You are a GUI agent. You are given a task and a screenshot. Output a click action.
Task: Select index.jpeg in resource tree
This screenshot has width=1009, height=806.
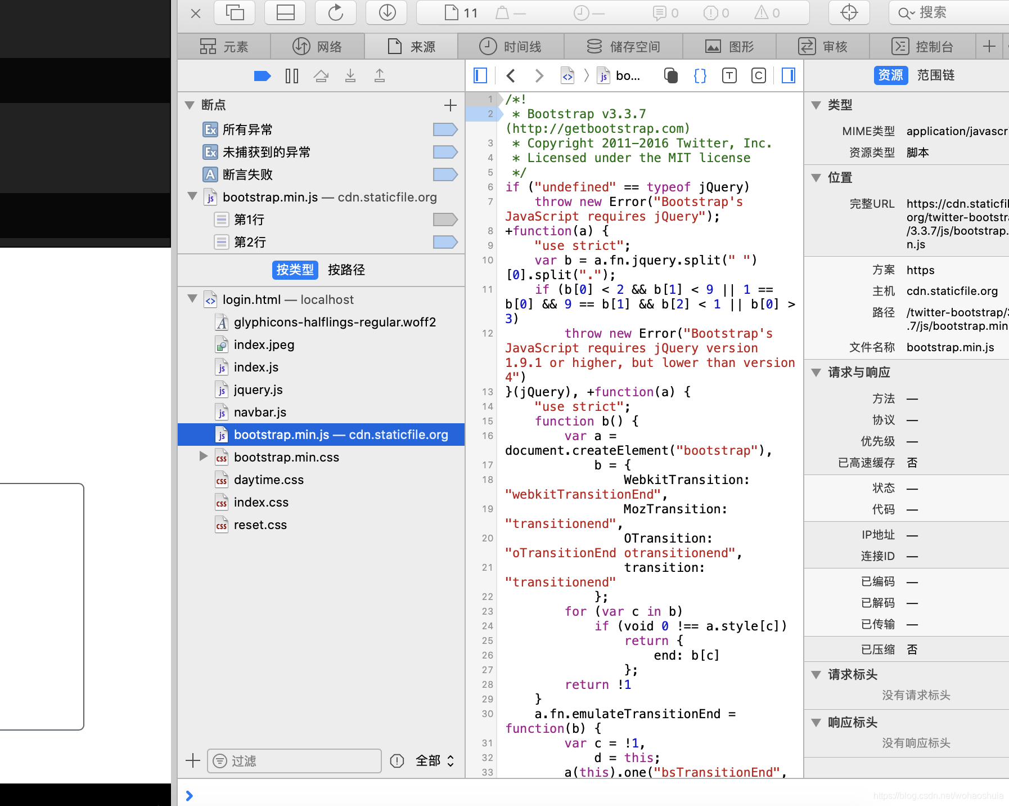click(x=321, y=344)
